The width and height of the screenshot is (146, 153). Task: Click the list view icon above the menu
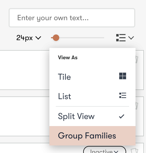[121, 38]
